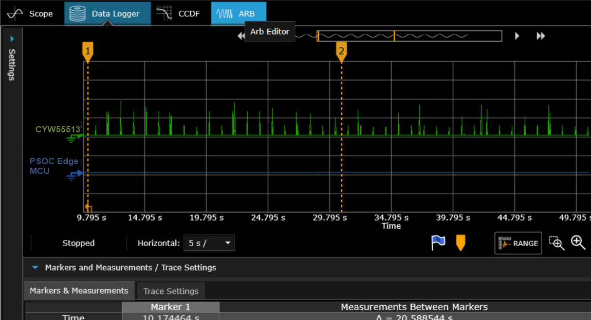Select the ARB waveform tab

pyautogui.click(x=238, y=13)
